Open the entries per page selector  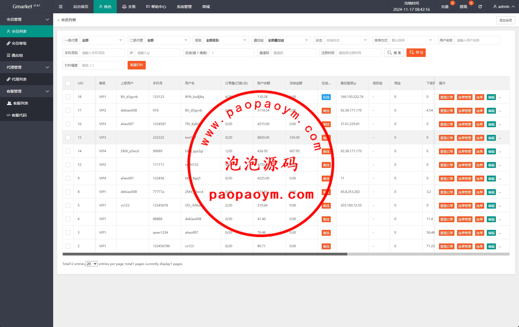[91, 264]
